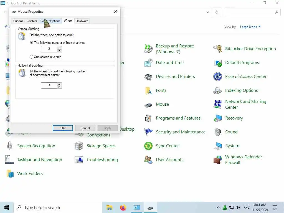Switch to the Pointer Options tab
Viewport: 284px width, 213px height.
tap(50, 21)
